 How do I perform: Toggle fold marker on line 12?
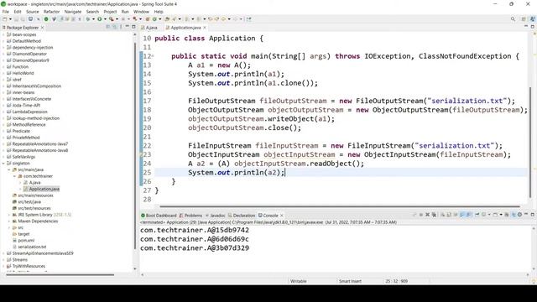(153, 56)
